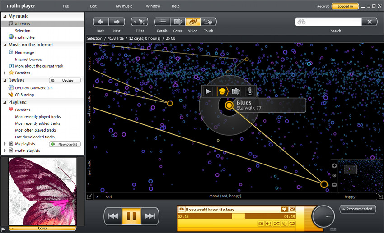384x233 pixels.
Task: Clear the search with the X button
Action: 369,22
